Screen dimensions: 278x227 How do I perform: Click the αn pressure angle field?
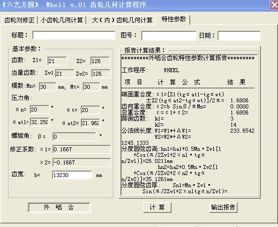click(x=39, y=109)
